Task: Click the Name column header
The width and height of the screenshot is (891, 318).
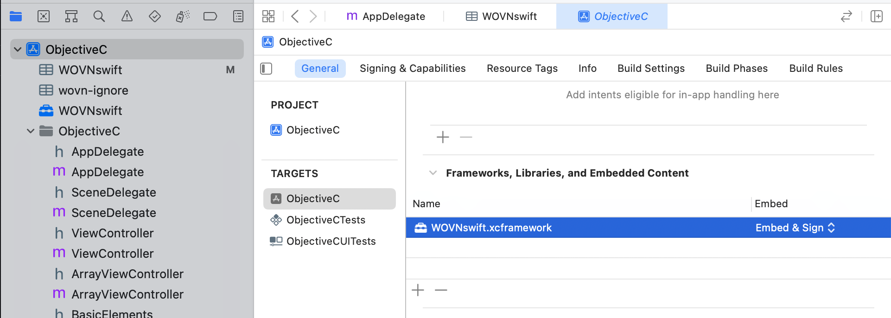Action: [426, 204]
